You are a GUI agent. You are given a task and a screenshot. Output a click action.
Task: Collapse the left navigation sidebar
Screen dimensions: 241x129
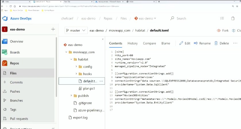pyautogui.click(x=53, y=128)
